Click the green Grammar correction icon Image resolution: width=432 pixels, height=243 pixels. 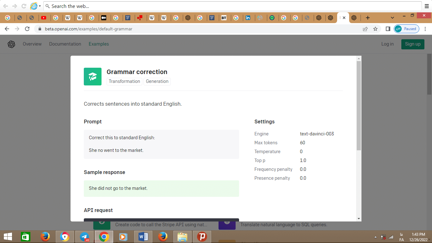(93, 77)
